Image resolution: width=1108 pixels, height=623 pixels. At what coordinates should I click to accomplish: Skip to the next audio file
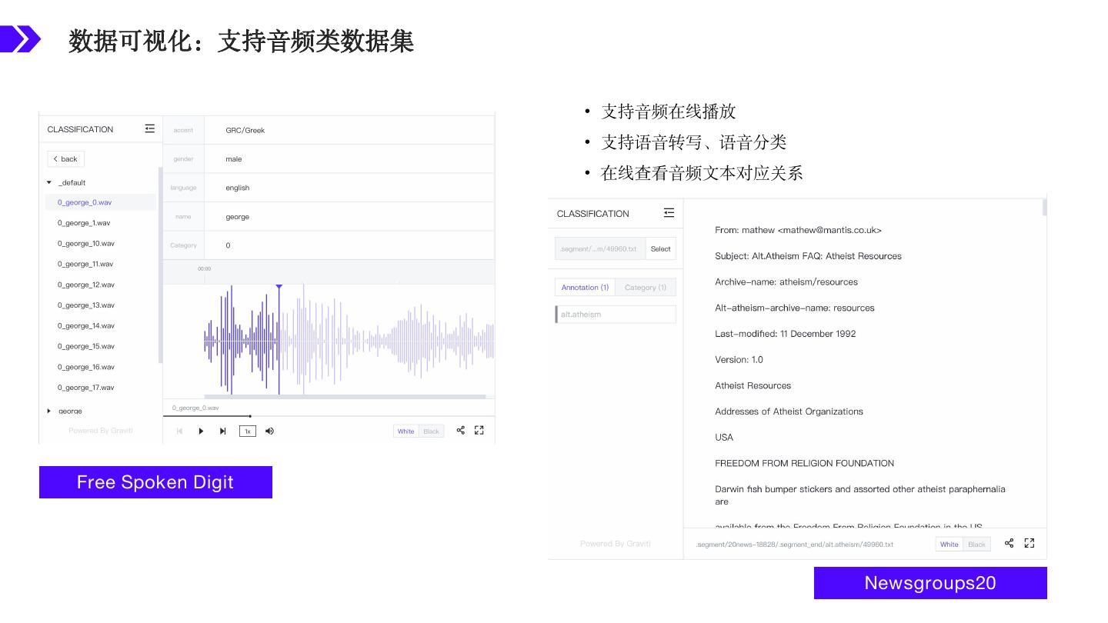click(x=222, y=431)
